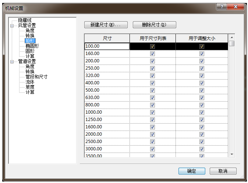Select the 320.00 size cell
The height and width of the screenshot is (183, 248).
point(107,76)
